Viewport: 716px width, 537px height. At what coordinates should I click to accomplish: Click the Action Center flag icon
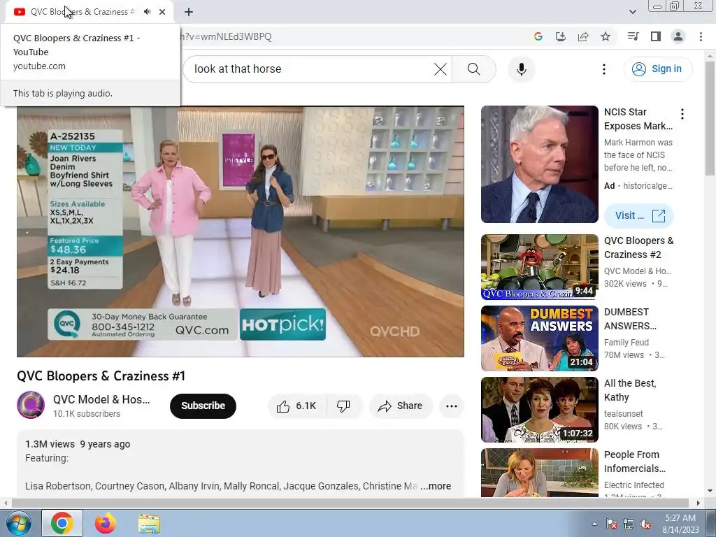(612, 524)
